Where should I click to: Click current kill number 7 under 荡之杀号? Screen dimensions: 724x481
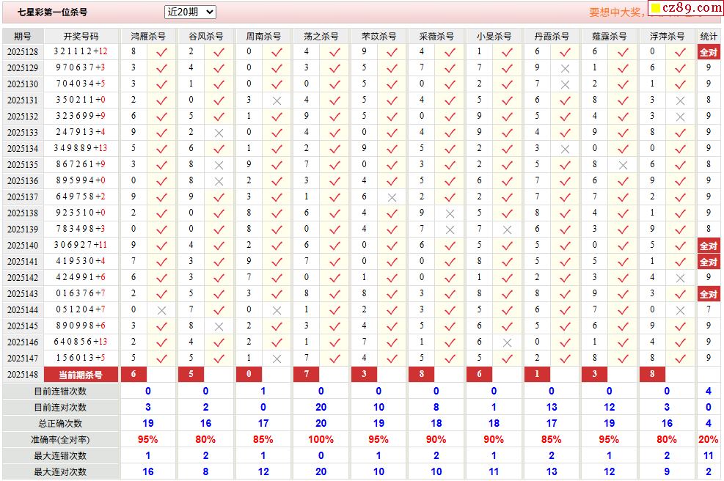click(307, 375)
